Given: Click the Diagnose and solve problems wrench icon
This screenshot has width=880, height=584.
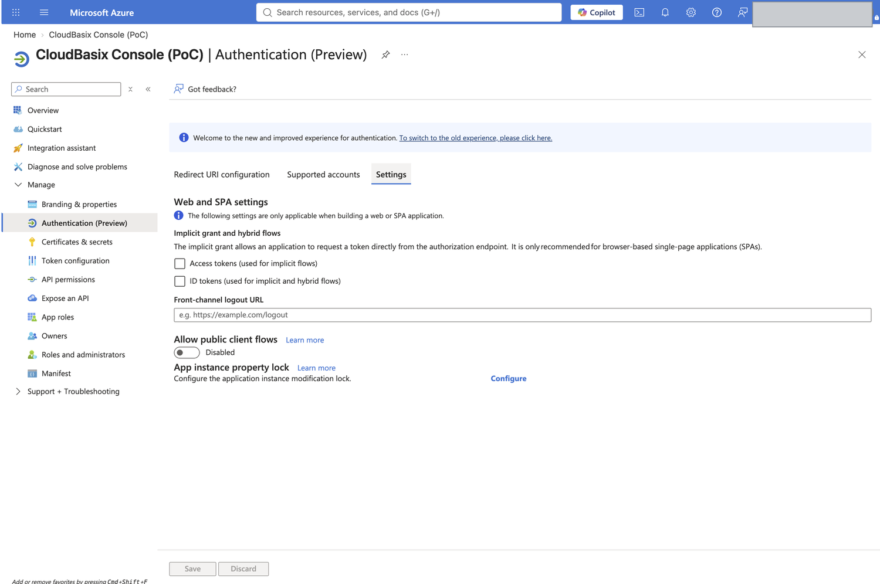Looking at the screenshot, I should pyautogui.click(x=18, y=167).
